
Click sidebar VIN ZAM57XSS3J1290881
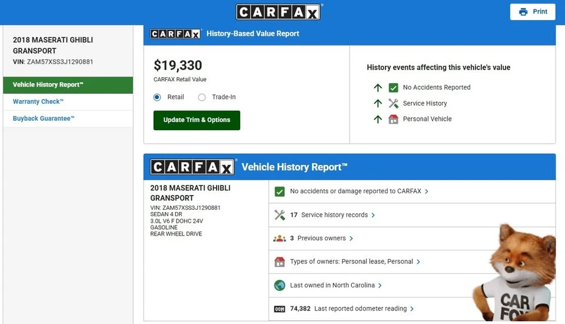pyautogui.click(x=53, y=62)
